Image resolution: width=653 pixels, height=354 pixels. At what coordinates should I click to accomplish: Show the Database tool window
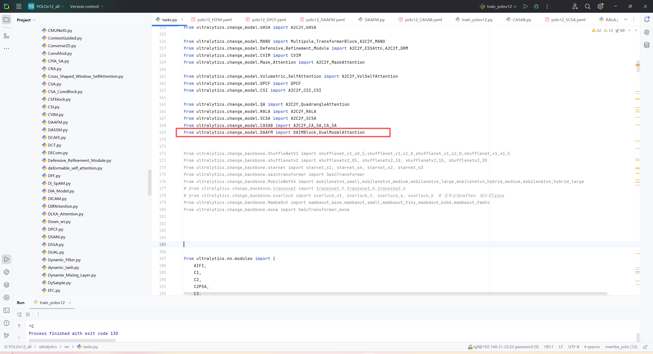[x=647, y=45]
